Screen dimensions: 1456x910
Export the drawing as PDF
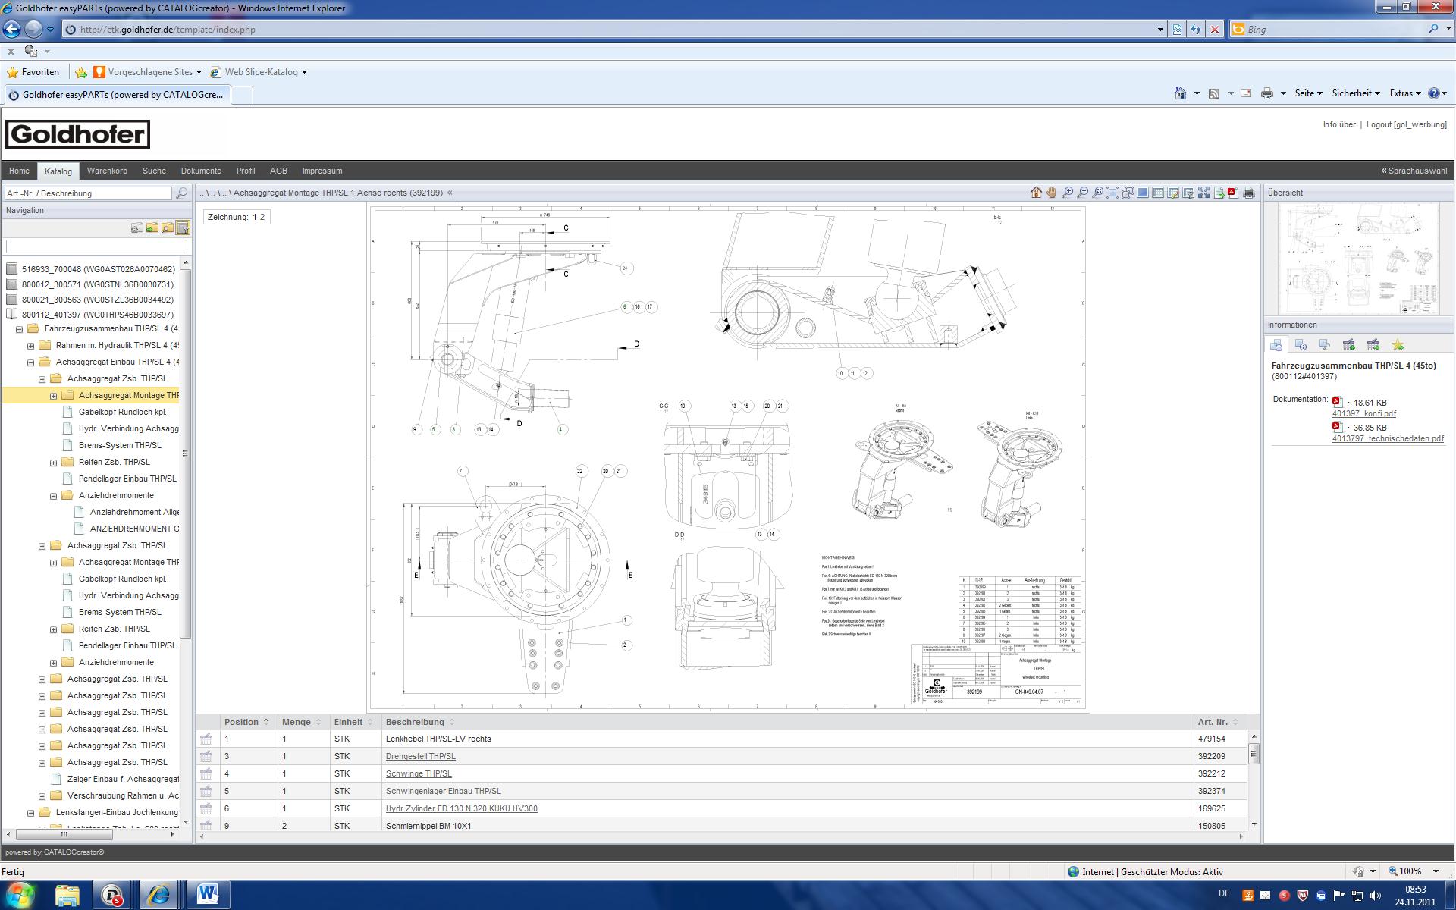1233,193
